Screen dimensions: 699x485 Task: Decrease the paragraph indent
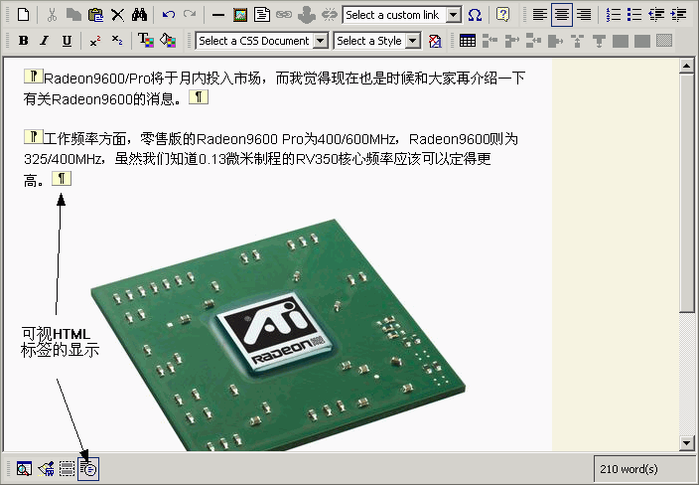pos(656,15)
